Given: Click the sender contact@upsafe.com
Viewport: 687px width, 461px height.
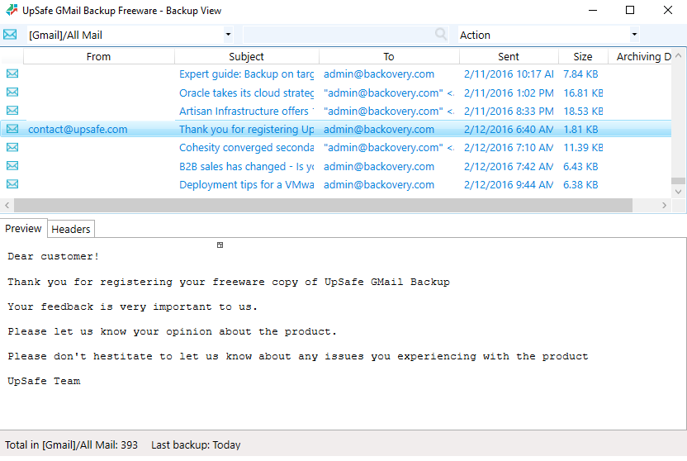Looking at the screenshot, I should [x=78, y=129].
